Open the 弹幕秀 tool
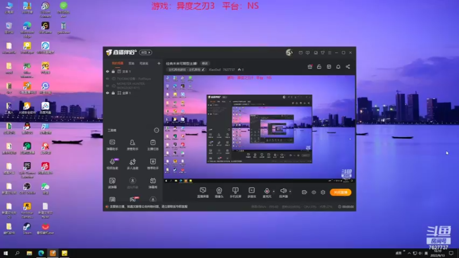The height and width of the screenshot is (258, 459). point(153,183)
